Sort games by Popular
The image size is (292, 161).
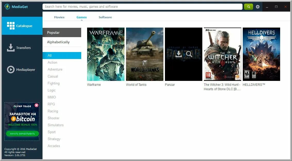tap(62, 32)
